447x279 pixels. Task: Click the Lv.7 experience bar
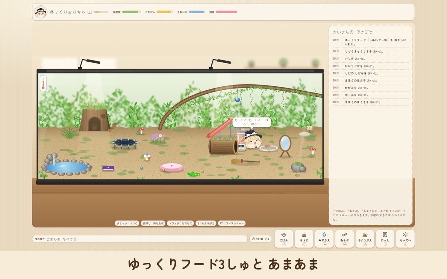(101, 12)
